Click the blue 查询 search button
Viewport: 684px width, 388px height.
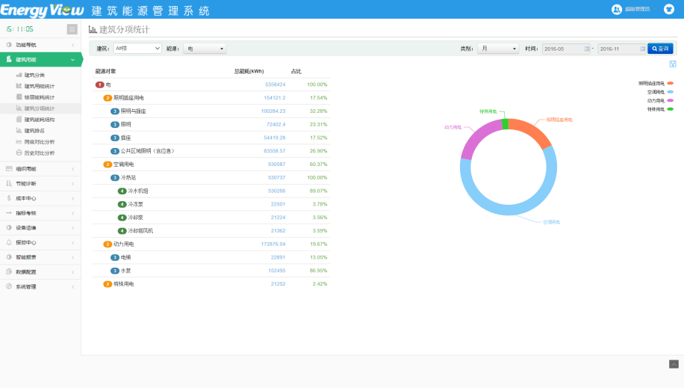(660, 49)
